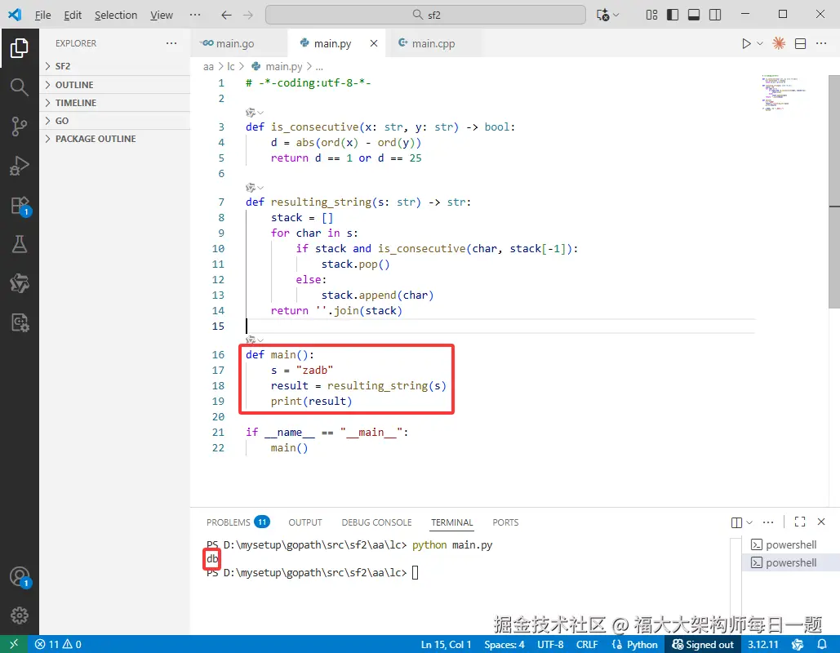Open the Selection menu
Viewport: 840px width, 653px height.
(116, 15)
